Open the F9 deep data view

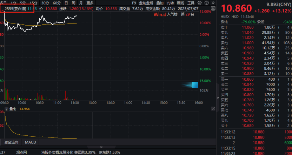pos(134,3)
